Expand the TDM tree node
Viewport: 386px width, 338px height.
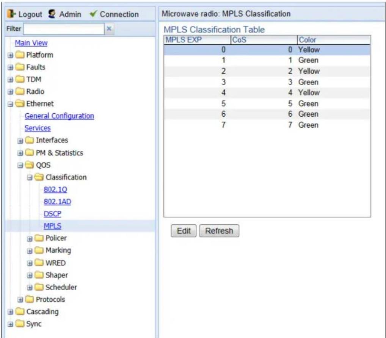coord(10,80)
